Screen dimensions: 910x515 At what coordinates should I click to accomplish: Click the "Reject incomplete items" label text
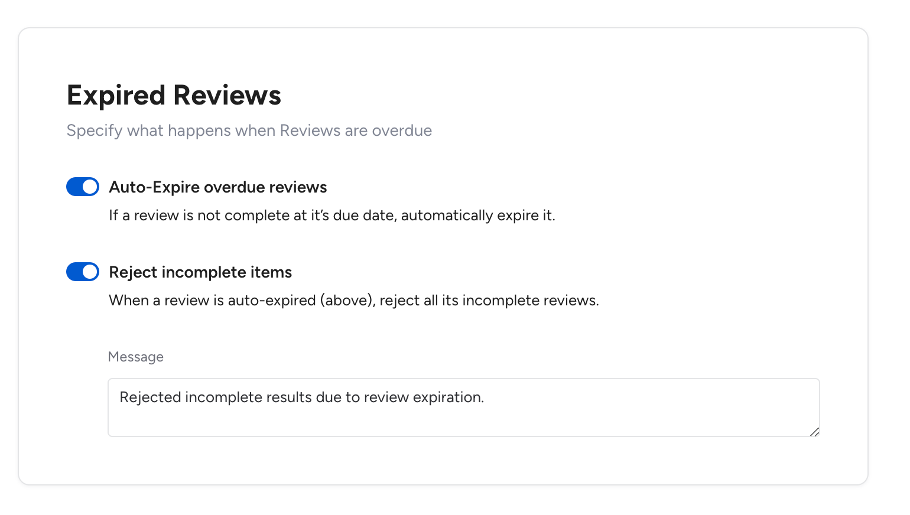tap(200, 272)
